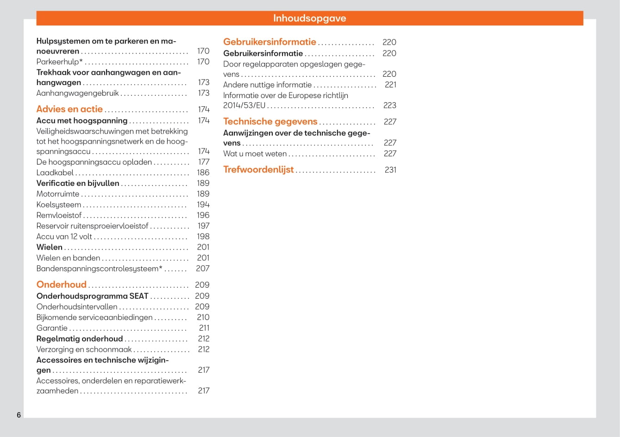The image size is (620, 437).
Task: Go to the Aanhangwagengebruik entry
Action: coord(78,93)
